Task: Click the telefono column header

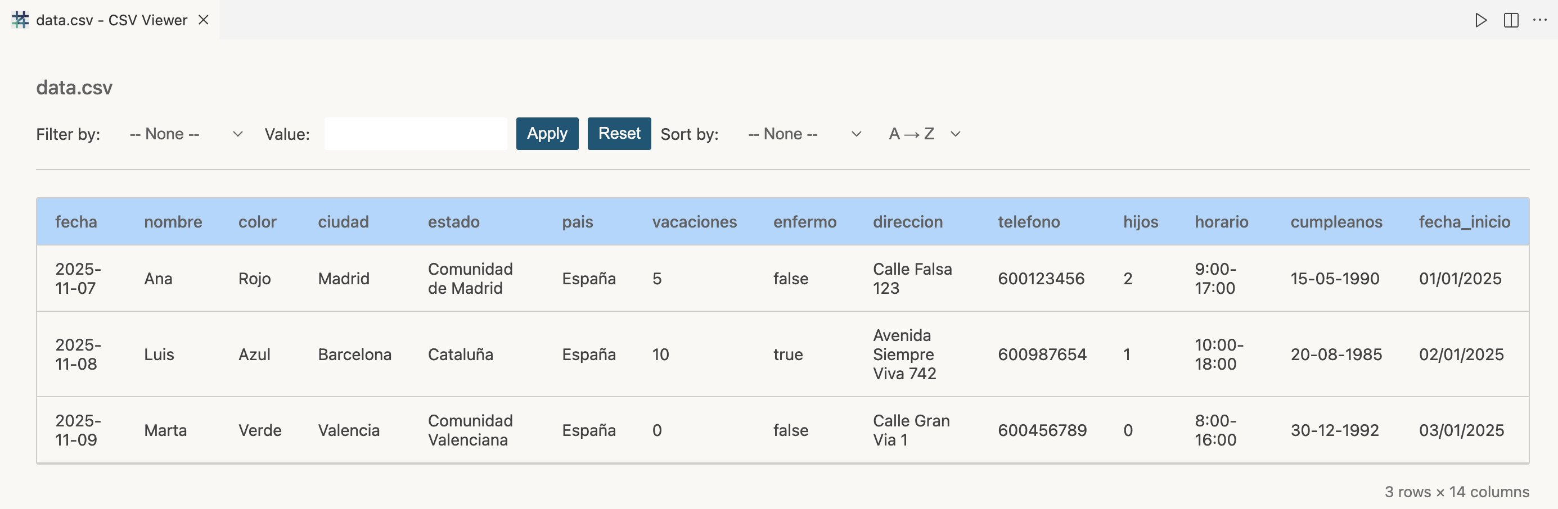Action: coord(1029,221)
